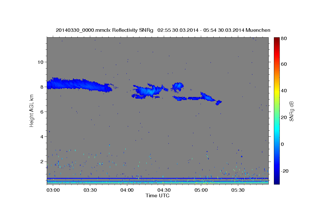Click the height tick label 8
332x221 pixels.
(41, 87)
